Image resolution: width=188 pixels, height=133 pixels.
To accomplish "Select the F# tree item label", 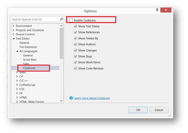I will (21, 93).
